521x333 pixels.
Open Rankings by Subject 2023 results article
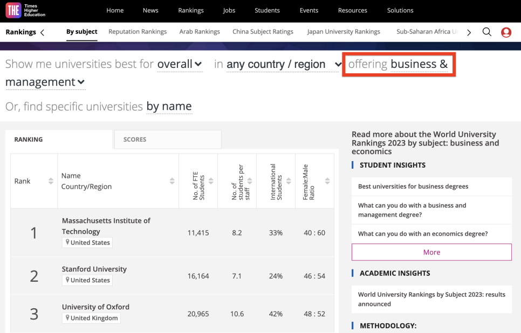[x=431, y=299]
